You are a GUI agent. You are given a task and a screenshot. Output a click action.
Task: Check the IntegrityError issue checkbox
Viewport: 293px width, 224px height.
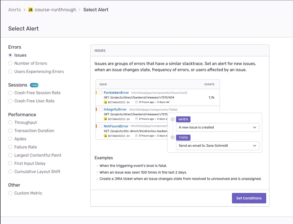[x=101, y=109]
